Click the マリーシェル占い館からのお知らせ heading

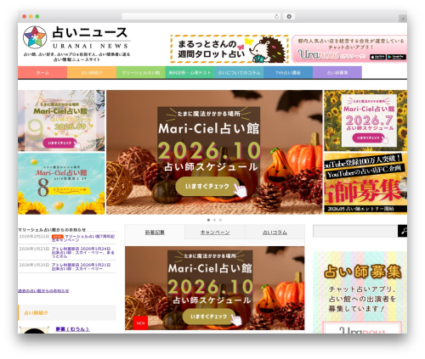52,230
